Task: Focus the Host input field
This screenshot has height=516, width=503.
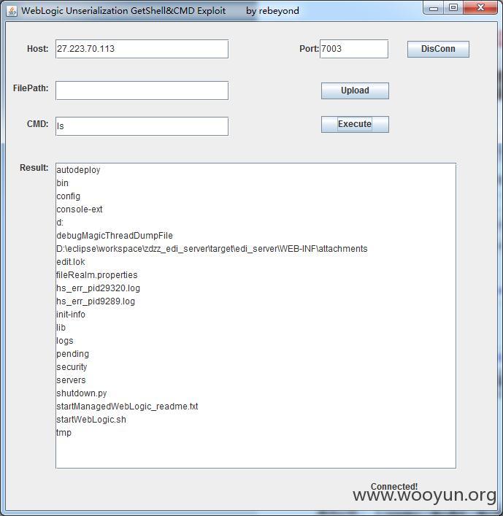Action: click(x=142, y=49)
